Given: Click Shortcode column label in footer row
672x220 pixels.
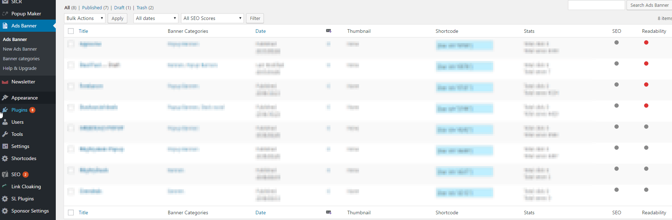Looking at the screenshot, I should pyautogui.click(x=447, y=213).
